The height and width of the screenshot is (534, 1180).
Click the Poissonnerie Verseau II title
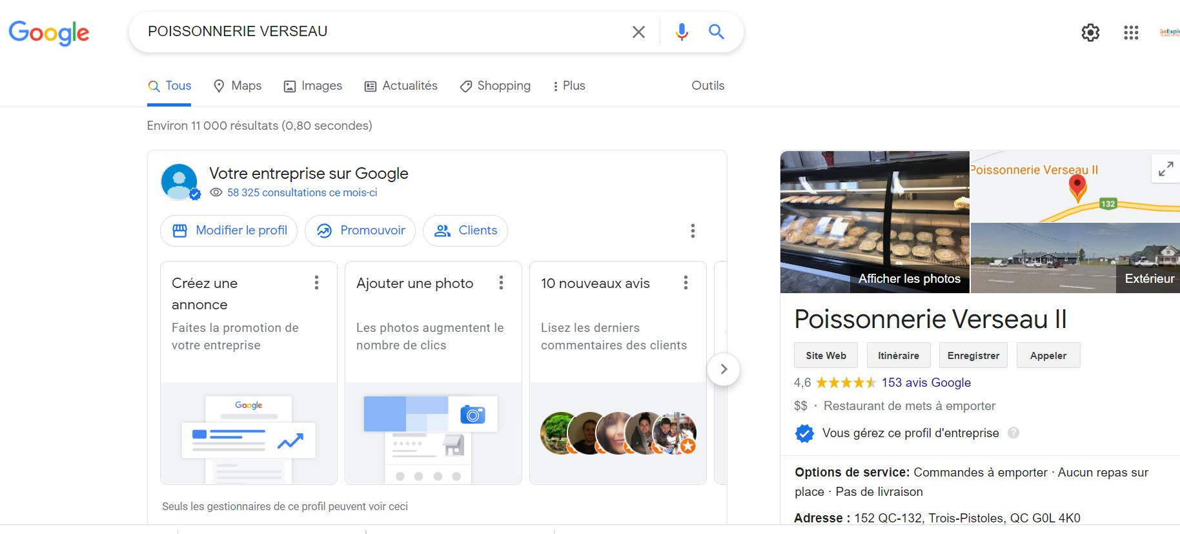tap(930, 319)
